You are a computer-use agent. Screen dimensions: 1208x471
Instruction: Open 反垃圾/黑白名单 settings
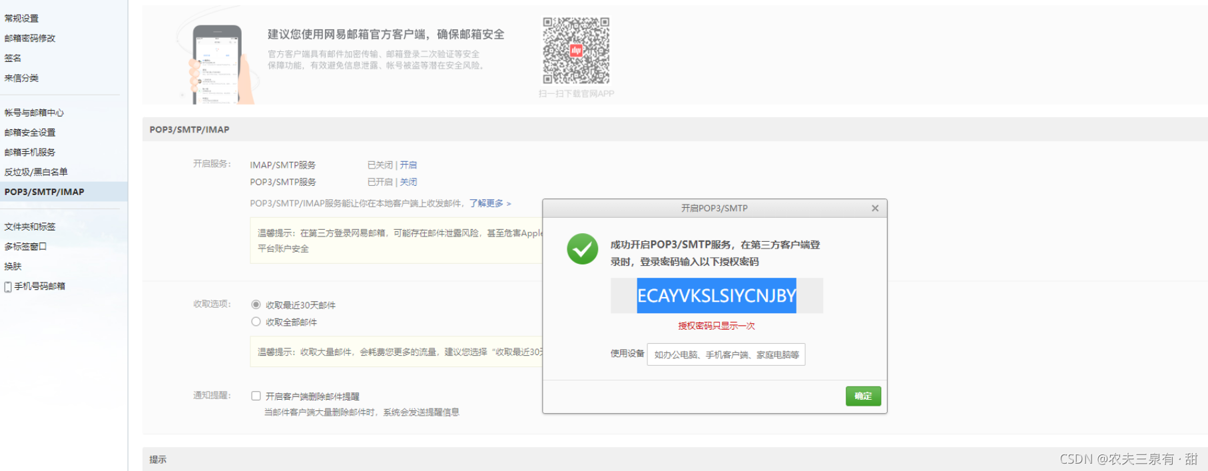[x=36, y=172]
